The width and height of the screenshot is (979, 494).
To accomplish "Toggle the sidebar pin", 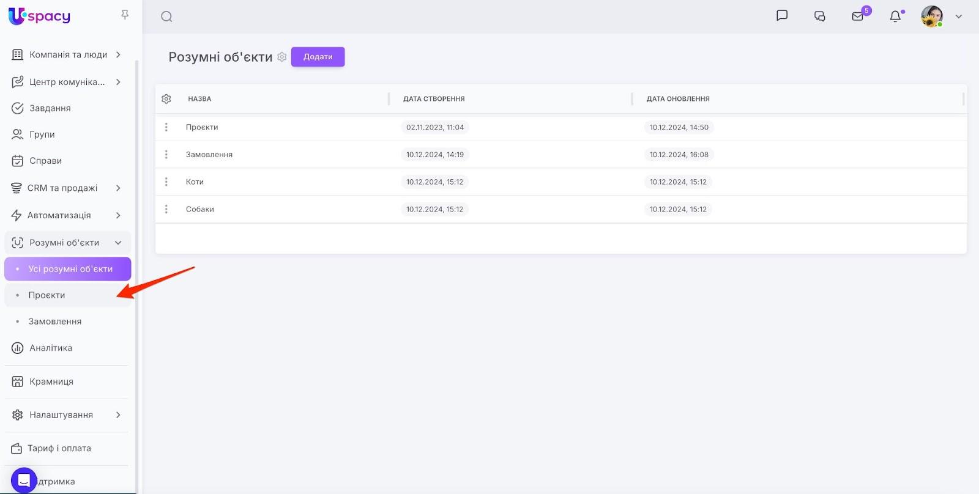I will [x=125, y=15].
